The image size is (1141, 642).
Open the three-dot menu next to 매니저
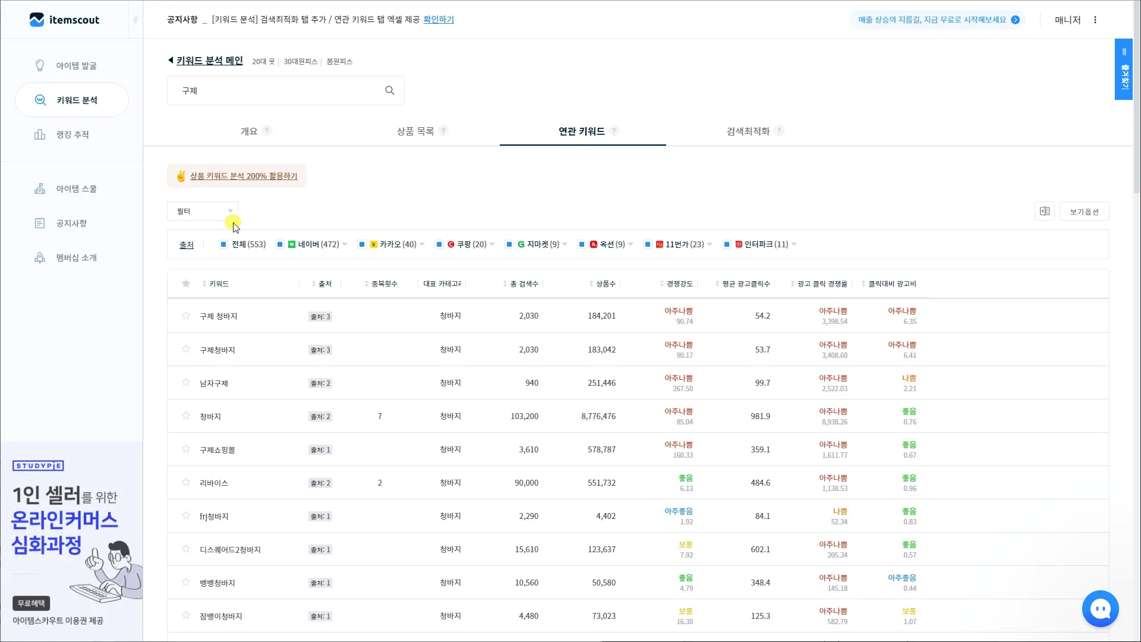pos(1095,20)
